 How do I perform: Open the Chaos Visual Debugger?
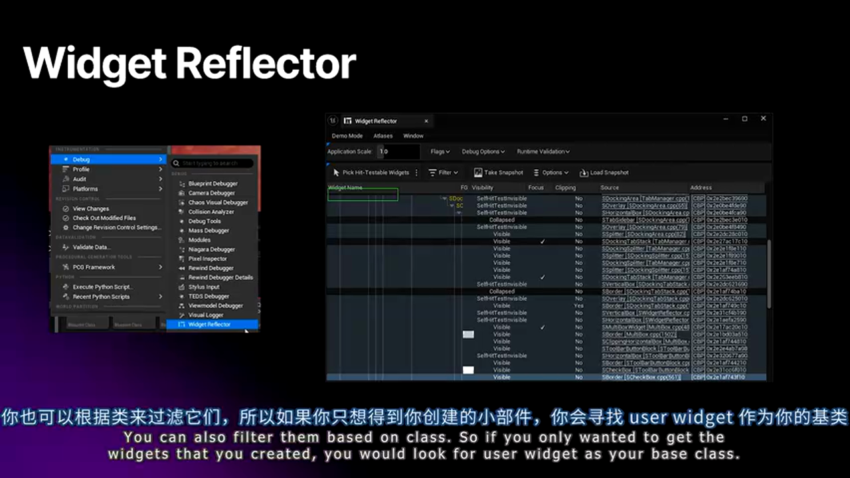218,202
